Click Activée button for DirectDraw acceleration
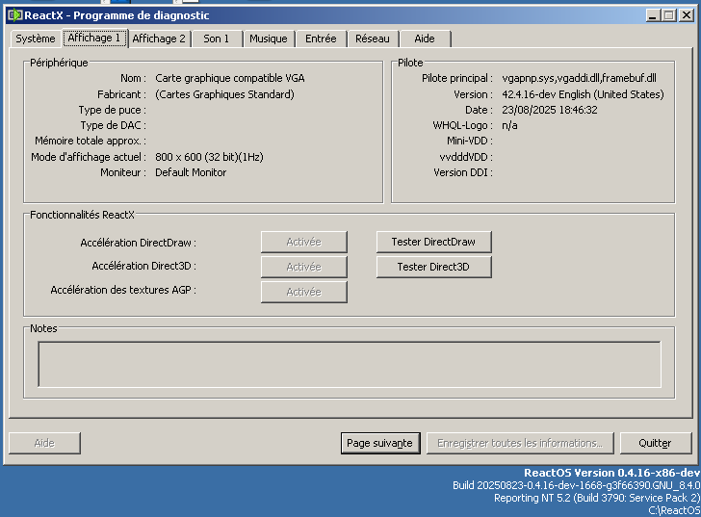 click(x=304, y=242)
